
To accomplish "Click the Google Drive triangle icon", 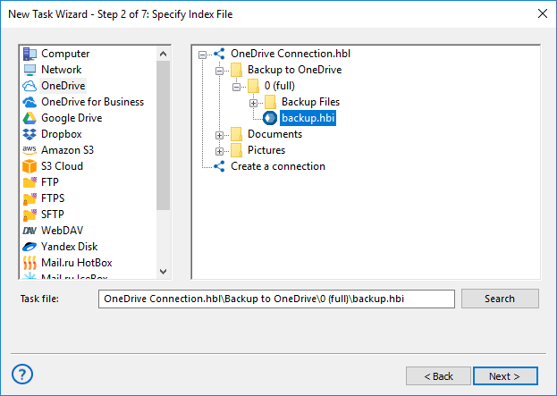I will pyautogui.click(x=30, y=118).
